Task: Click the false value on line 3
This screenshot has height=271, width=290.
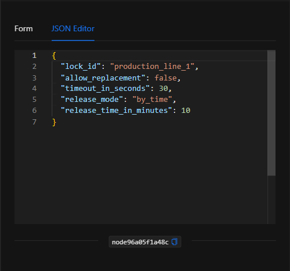Action: coord(165,78)
